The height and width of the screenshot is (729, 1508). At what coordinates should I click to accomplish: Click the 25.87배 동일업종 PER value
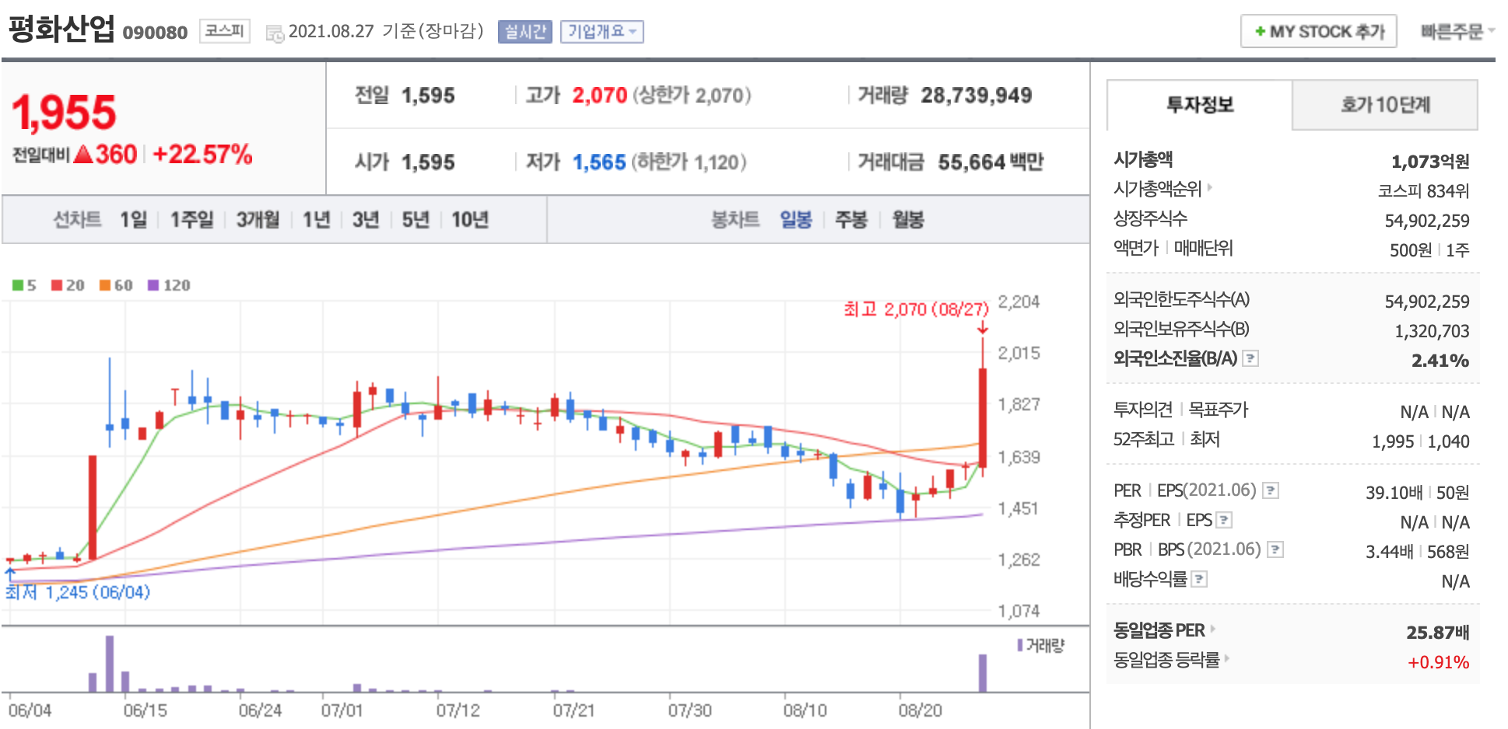pos(1438,632)
